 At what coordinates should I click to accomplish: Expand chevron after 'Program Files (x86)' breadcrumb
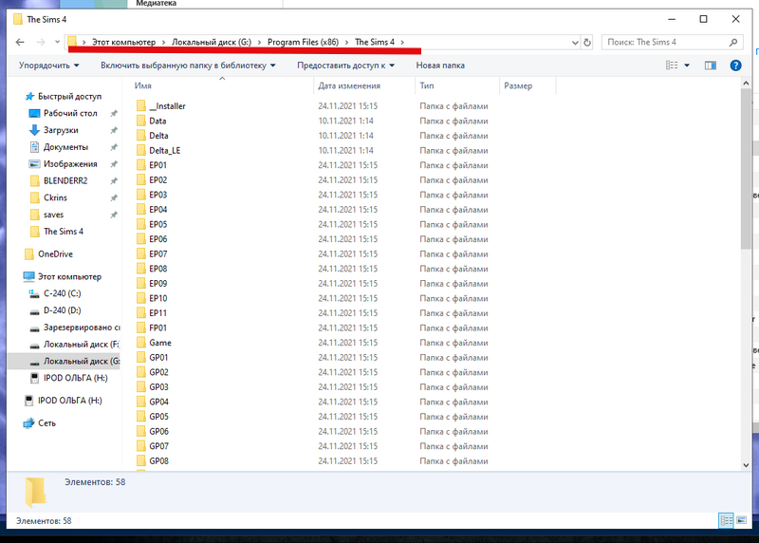coord(346,42)
